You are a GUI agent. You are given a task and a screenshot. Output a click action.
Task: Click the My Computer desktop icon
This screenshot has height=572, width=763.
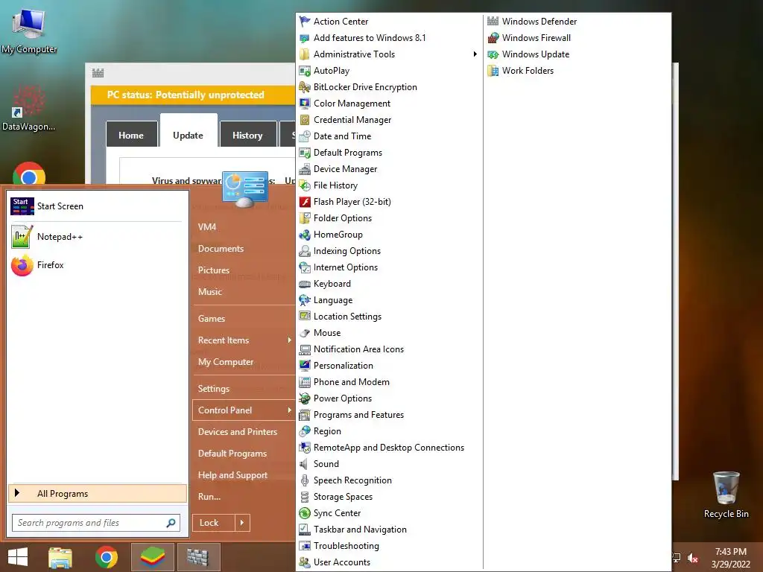click(x=29, y=31)
